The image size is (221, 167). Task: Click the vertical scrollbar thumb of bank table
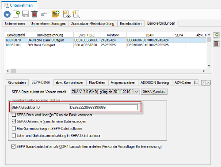click(209, 40)
